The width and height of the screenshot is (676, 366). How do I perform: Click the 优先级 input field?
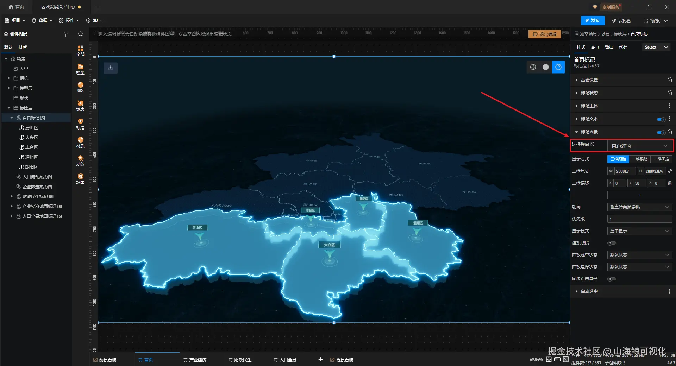coord(640,219)
